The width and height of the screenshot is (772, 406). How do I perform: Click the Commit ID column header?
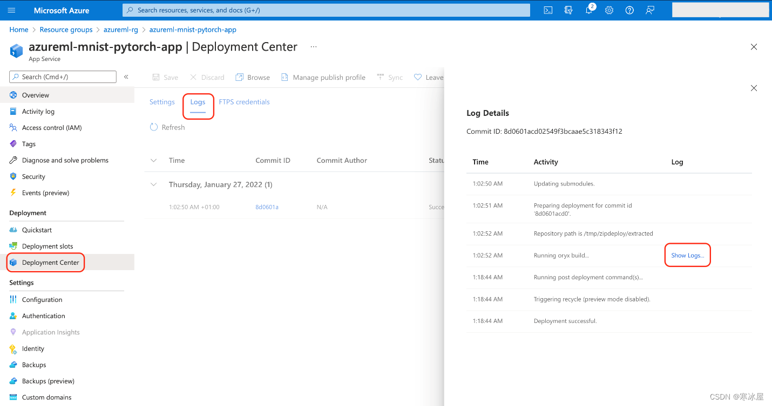(x=273, y=160)
